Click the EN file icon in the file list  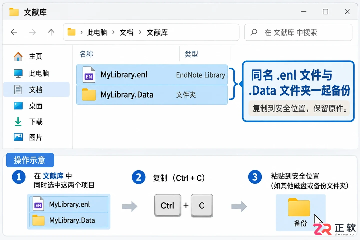coord(89,75)
